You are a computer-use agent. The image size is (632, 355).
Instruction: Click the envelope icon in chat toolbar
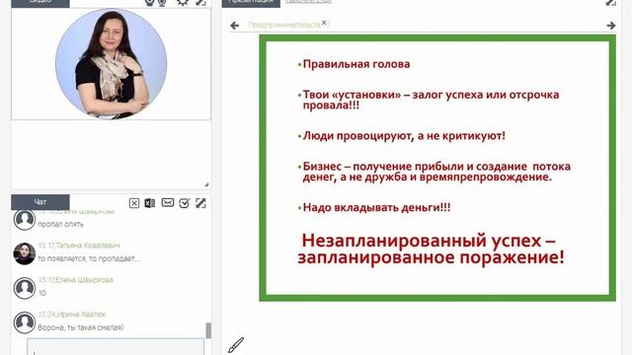tap(168, 202)
